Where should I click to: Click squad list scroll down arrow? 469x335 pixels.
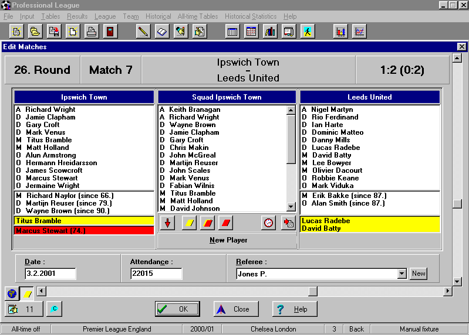pos(291,207)
